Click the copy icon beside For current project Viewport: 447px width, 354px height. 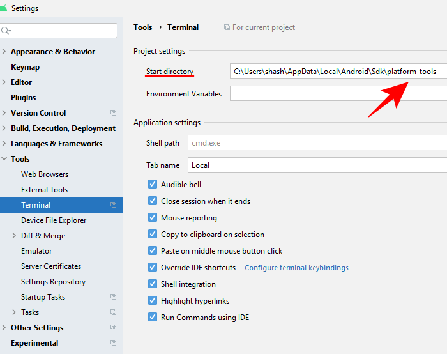227,27
